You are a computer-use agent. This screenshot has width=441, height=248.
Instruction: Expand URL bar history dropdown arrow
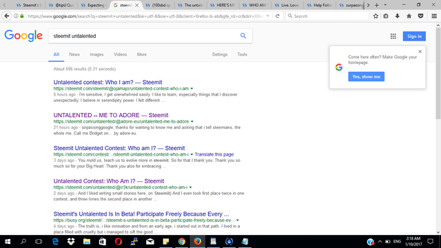pos(268,16)
